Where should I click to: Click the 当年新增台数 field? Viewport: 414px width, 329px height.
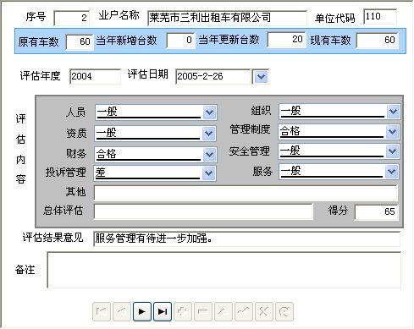coord(180,41)
